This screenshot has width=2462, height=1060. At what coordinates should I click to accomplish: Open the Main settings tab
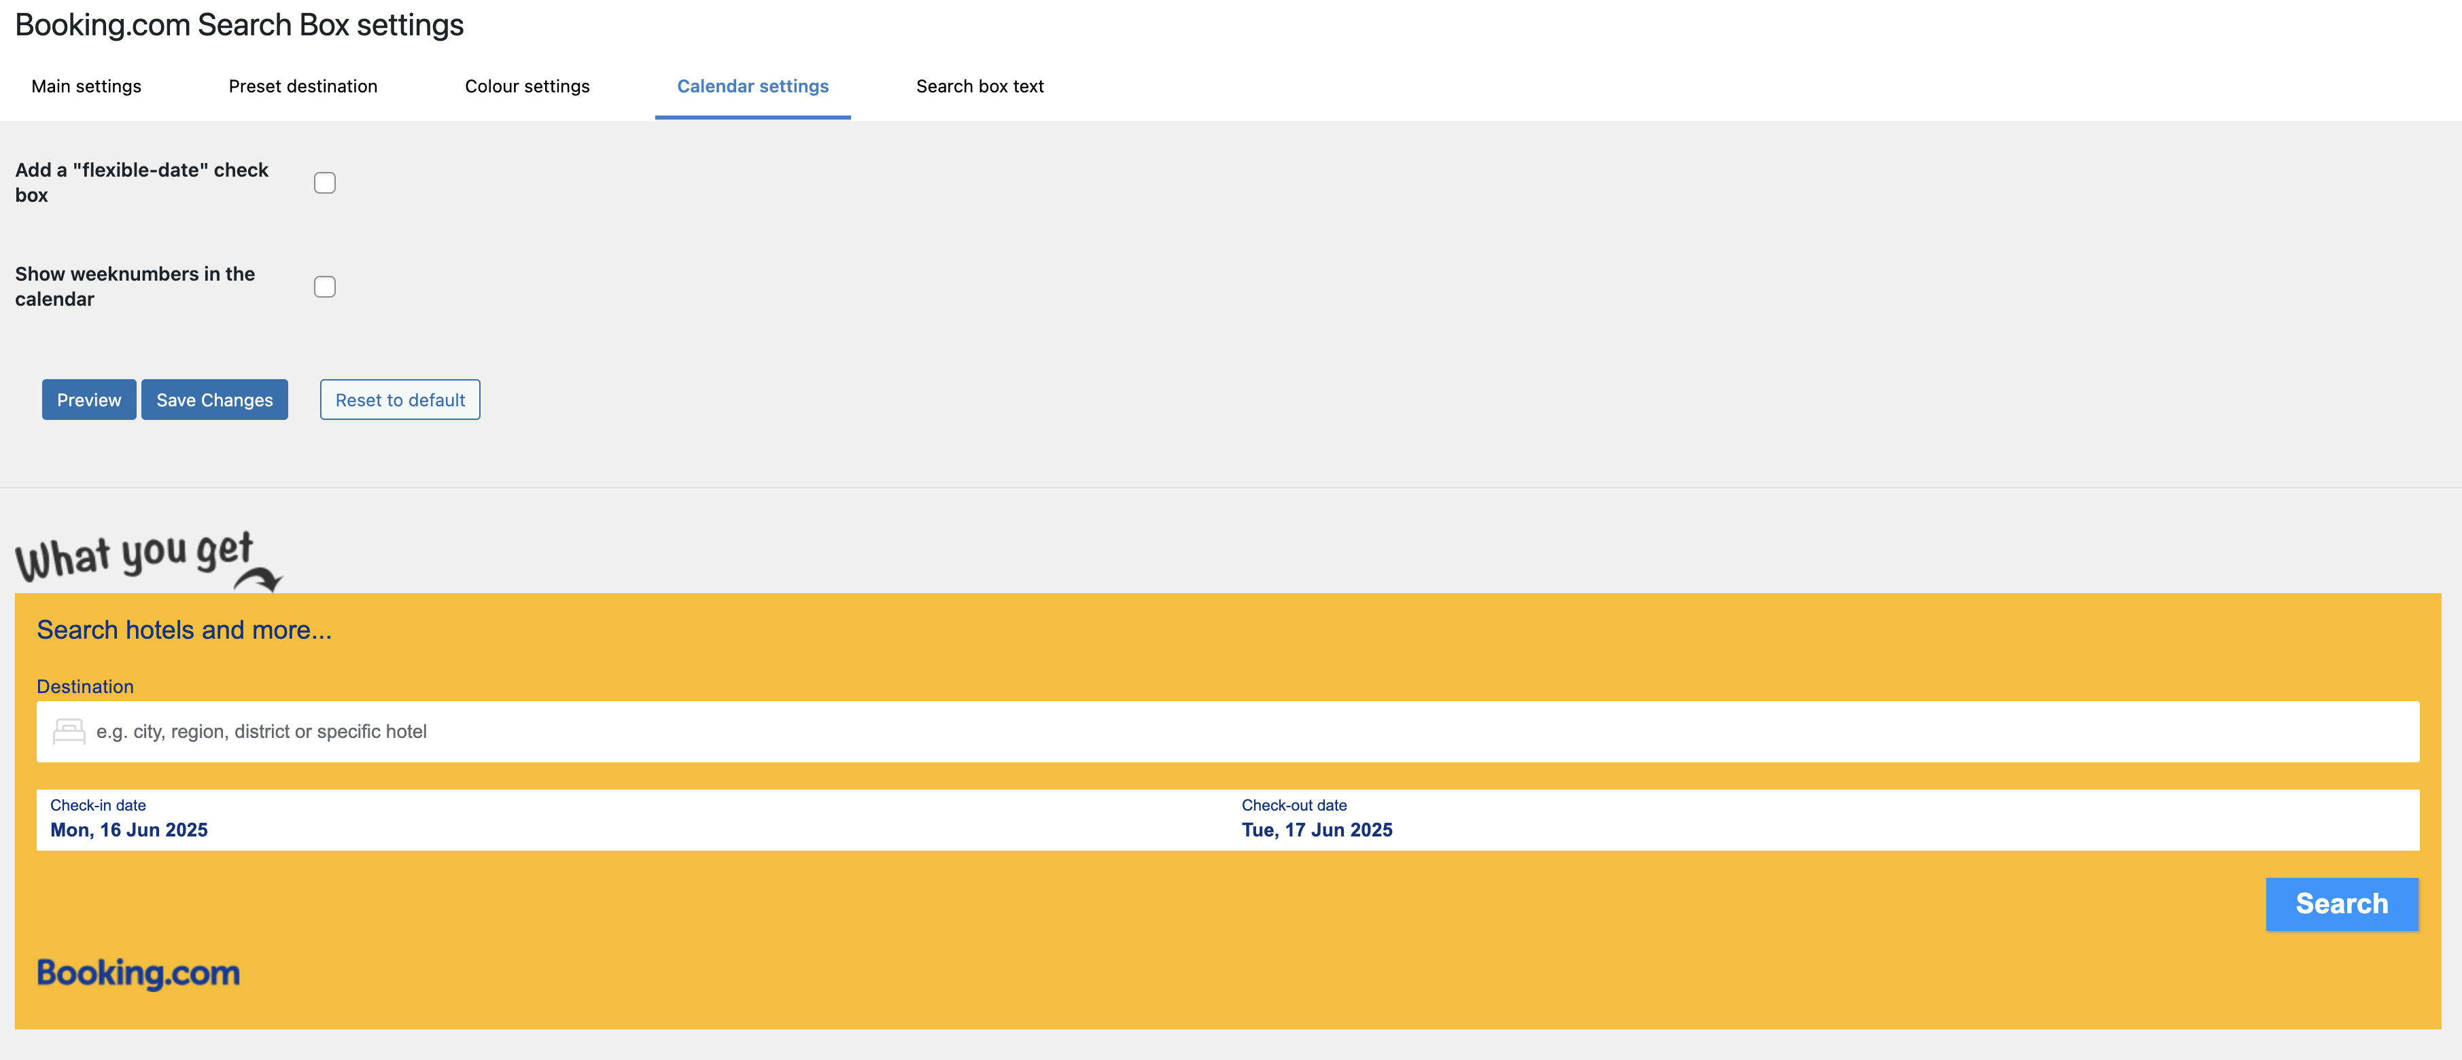(86, 86)
